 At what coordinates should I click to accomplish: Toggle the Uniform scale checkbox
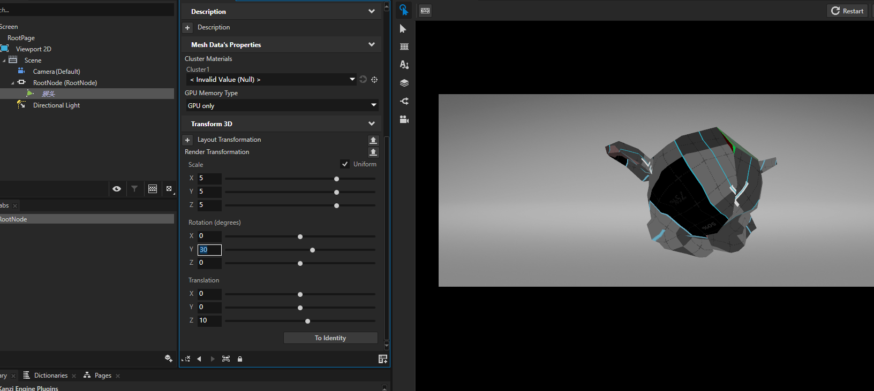click(345, 164)
